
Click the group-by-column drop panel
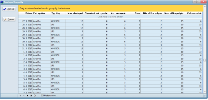pos(111,8)
